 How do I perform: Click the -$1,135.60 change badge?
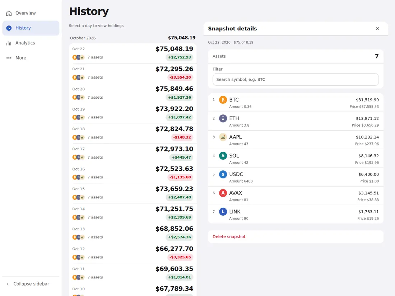point(180,177)
